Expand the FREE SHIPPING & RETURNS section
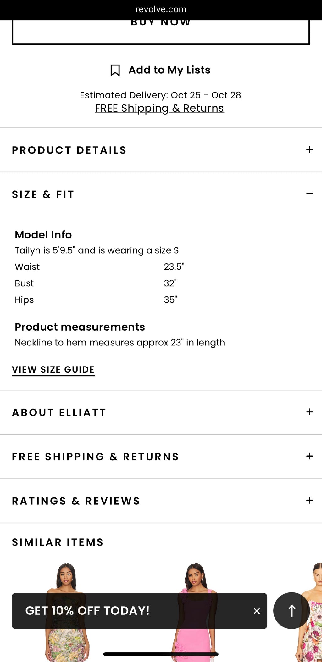 310,456
